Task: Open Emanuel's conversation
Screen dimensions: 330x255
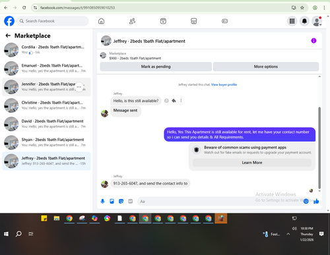Action: coord(46,68)
